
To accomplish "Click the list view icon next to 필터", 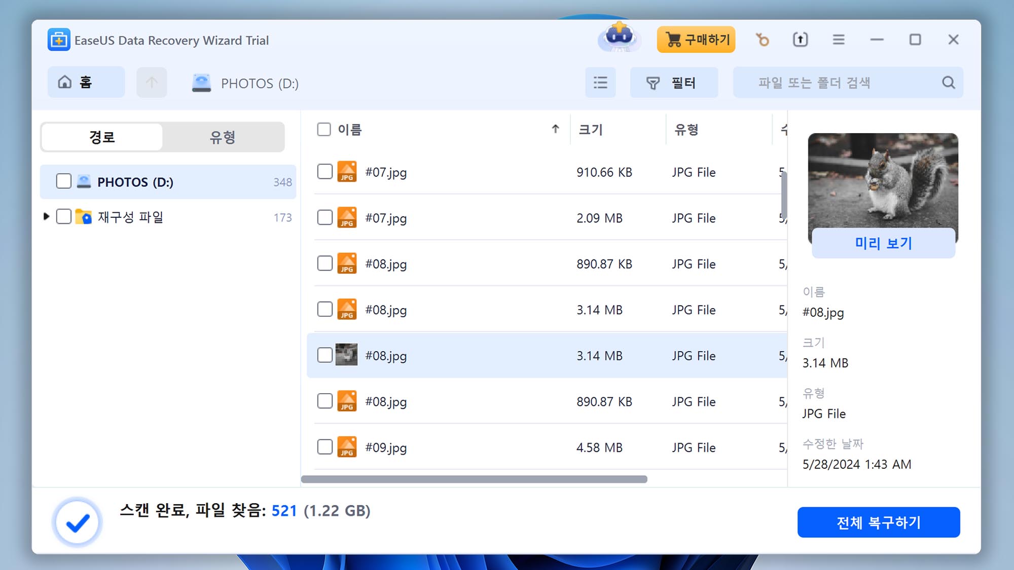I will (600, 83).
